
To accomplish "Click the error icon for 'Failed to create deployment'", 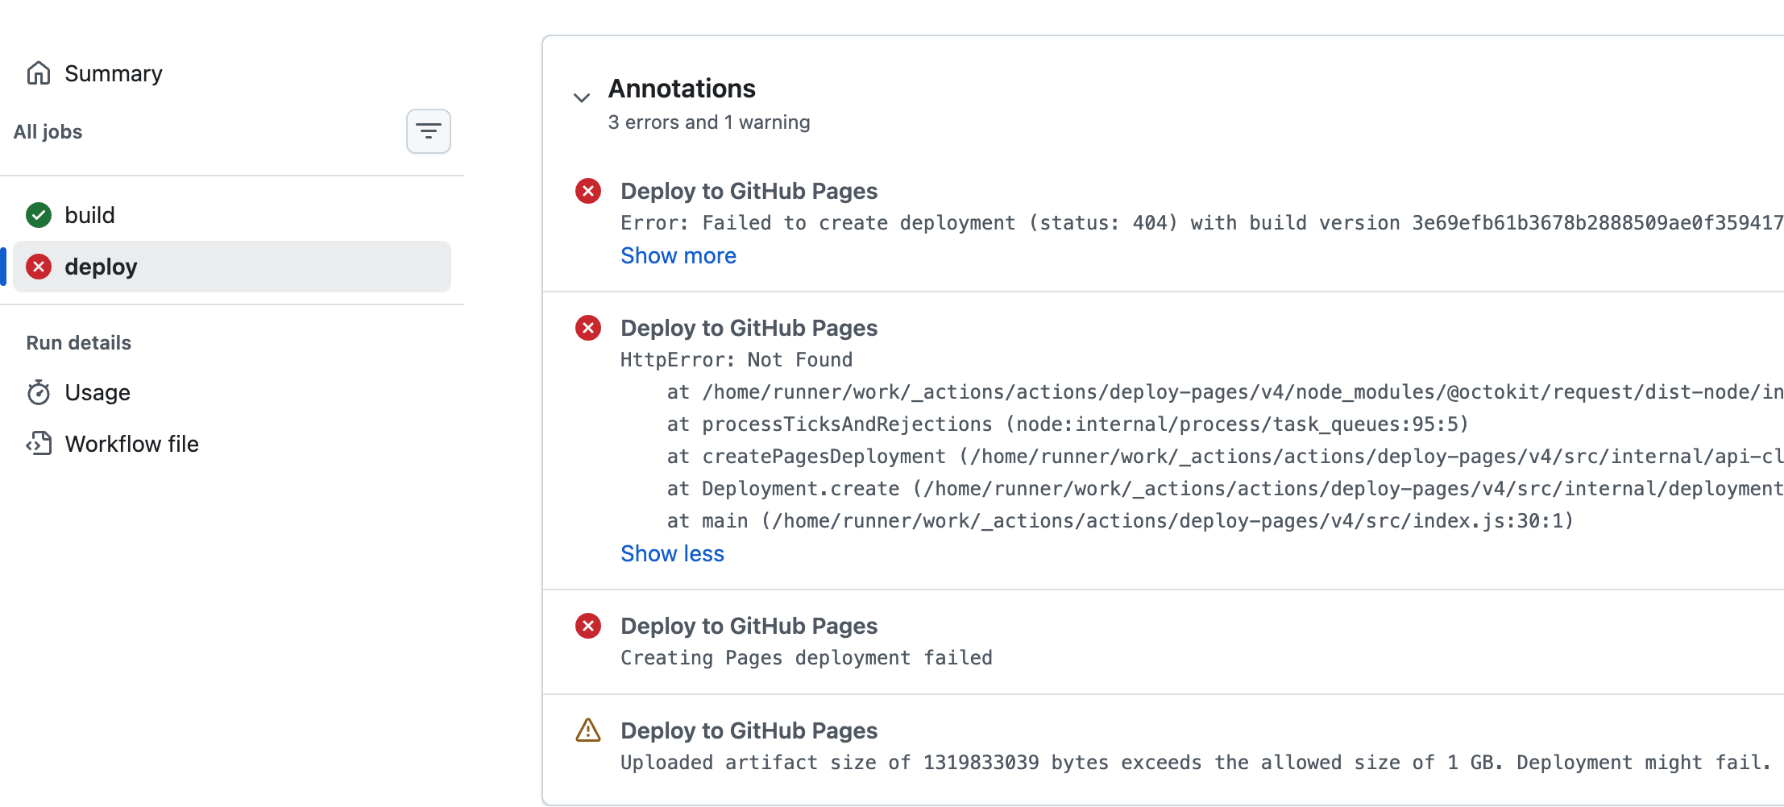I will tap(588, 191).
